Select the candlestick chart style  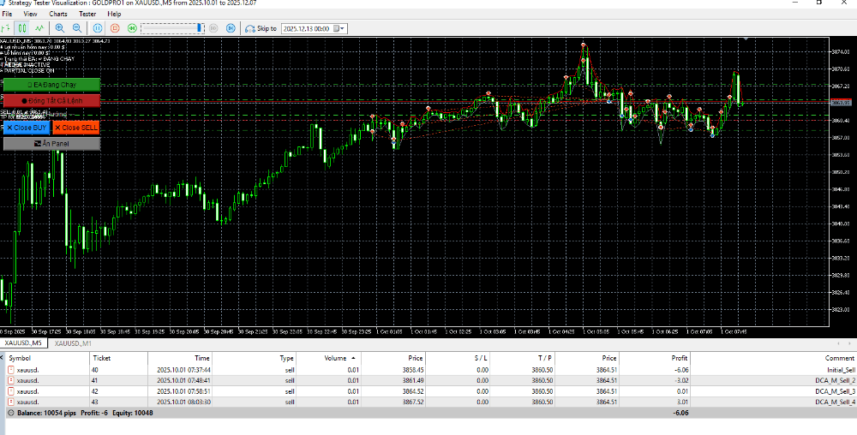coord(23,28)
